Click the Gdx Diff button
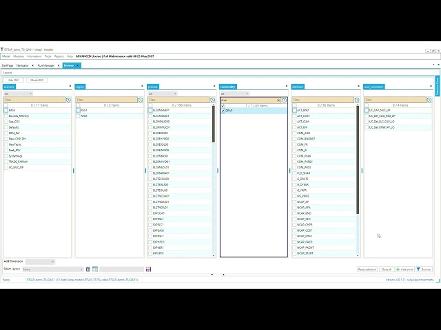 14,80
